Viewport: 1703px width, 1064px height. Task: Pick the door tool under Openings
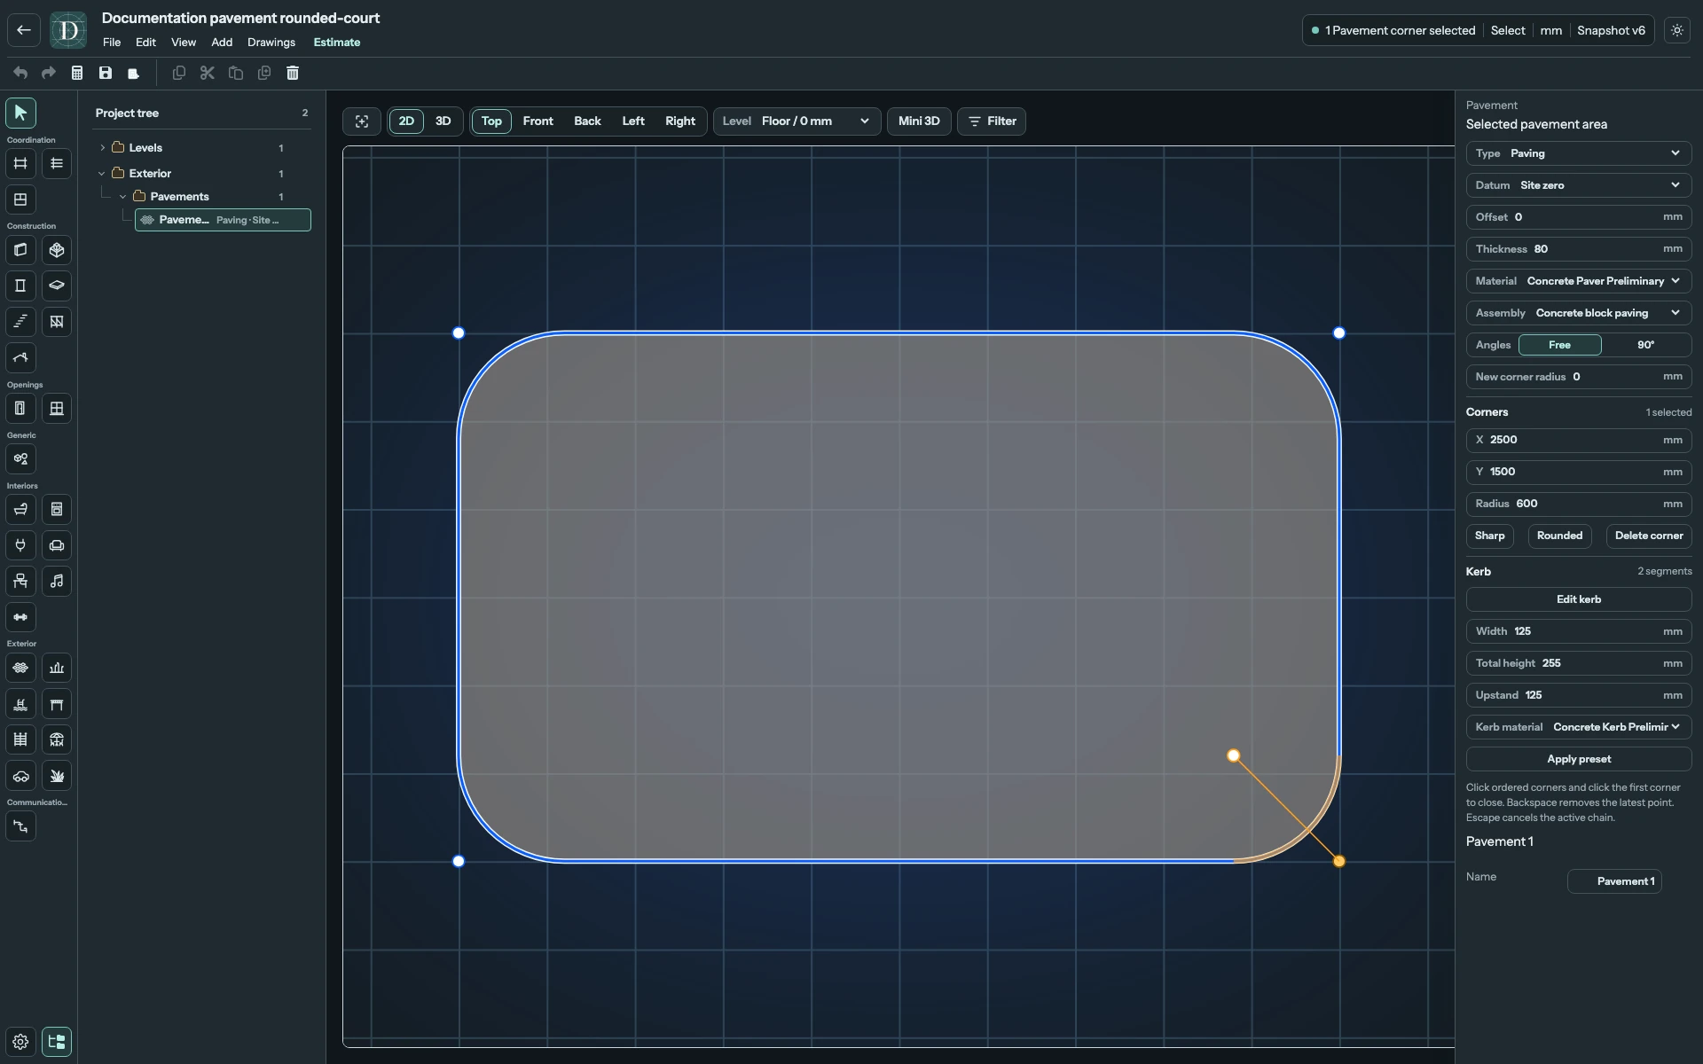20,408
